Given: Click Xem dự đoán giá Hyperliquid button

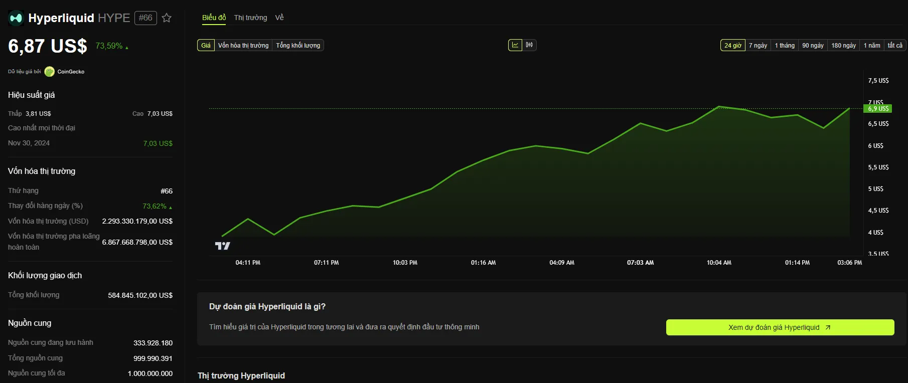Looking at the screenshot, I should point(780,327).
